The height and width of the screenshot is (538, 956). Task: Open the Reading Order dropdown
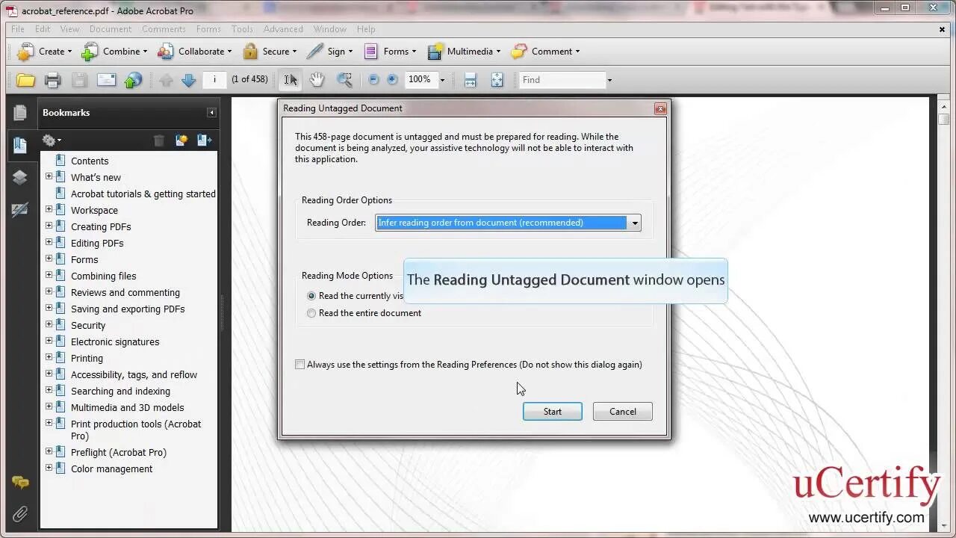point(635,223)
